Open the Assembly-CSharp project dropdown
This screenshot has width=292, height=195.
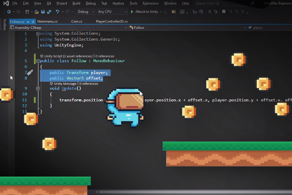coord(68,28)
